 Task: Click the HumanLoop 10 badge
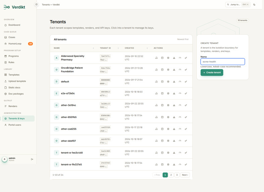pyautogui.click(x=30, y=44)
